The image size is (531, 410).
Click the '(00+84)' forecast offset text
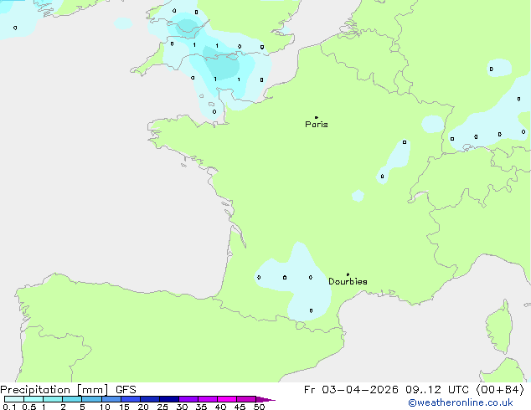click(x=500, y=390)
